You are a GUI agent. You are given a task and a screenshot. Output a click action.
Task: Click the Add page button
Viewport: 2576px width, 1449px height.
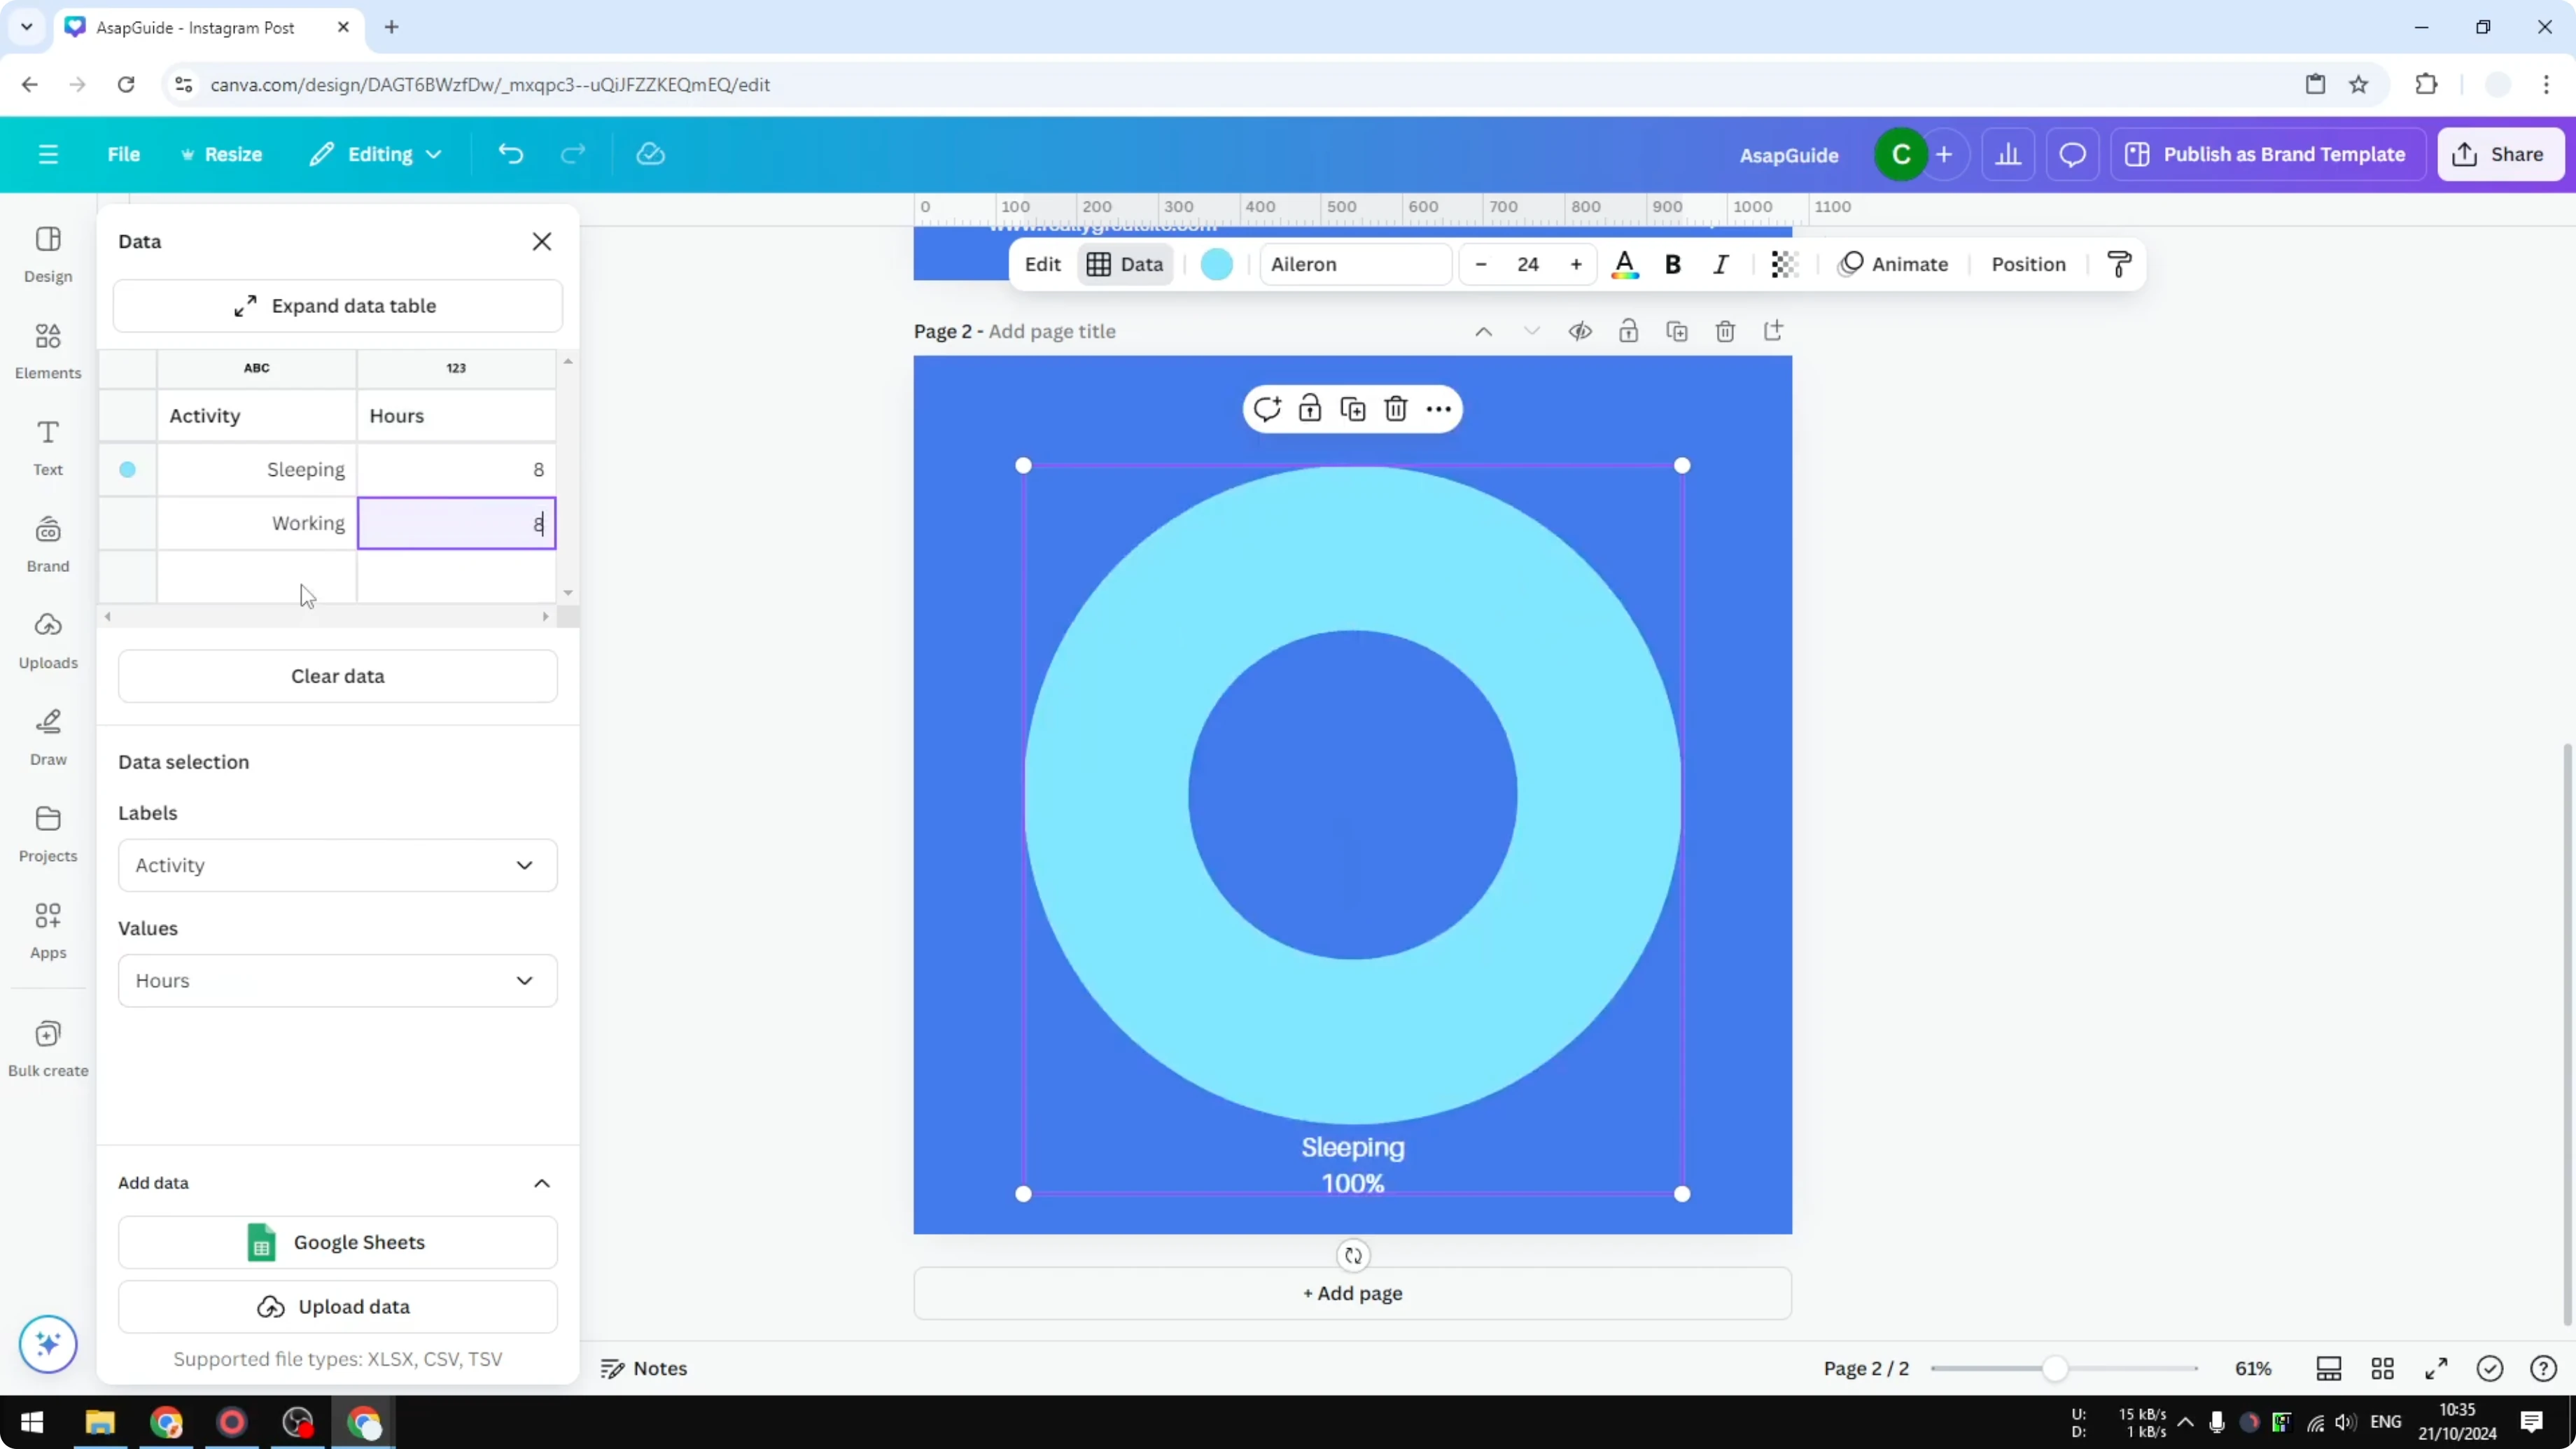click(1352, 1293)
